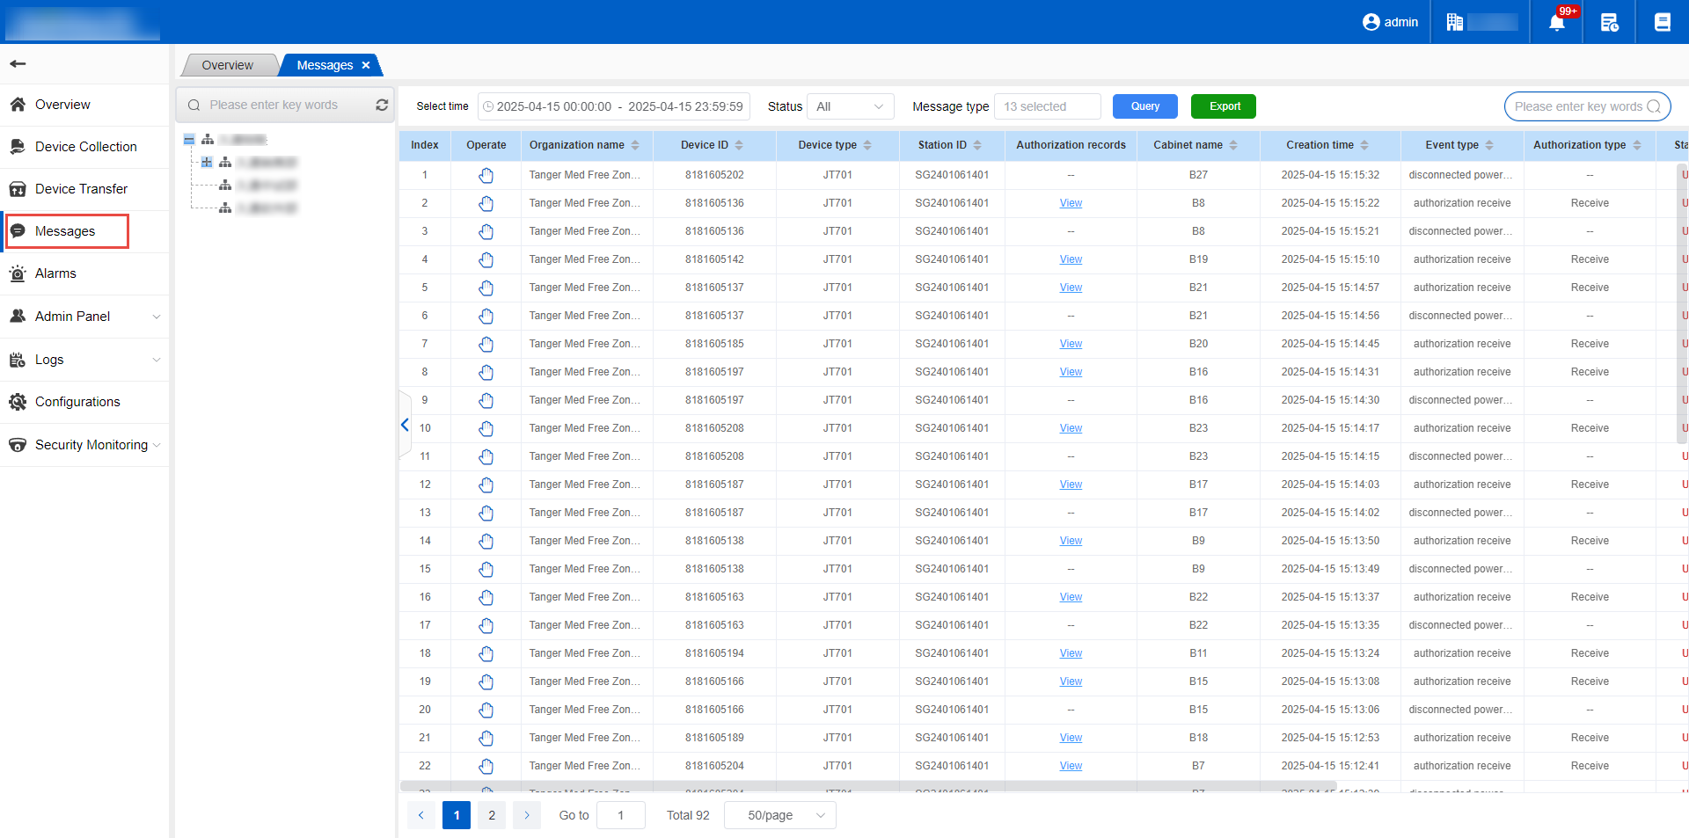Collapse the left tree panel
This screenshot has height=838, width=1689.
(x=405, y=425)
